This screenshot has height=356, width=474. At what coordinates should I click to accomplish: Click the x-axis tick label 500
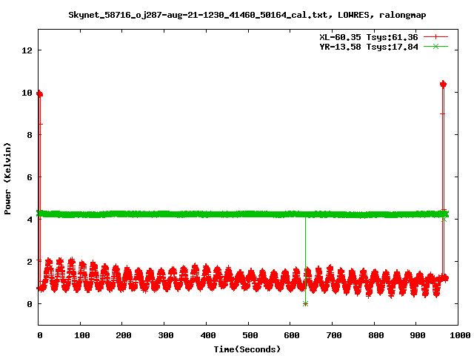tap(250, 335)
